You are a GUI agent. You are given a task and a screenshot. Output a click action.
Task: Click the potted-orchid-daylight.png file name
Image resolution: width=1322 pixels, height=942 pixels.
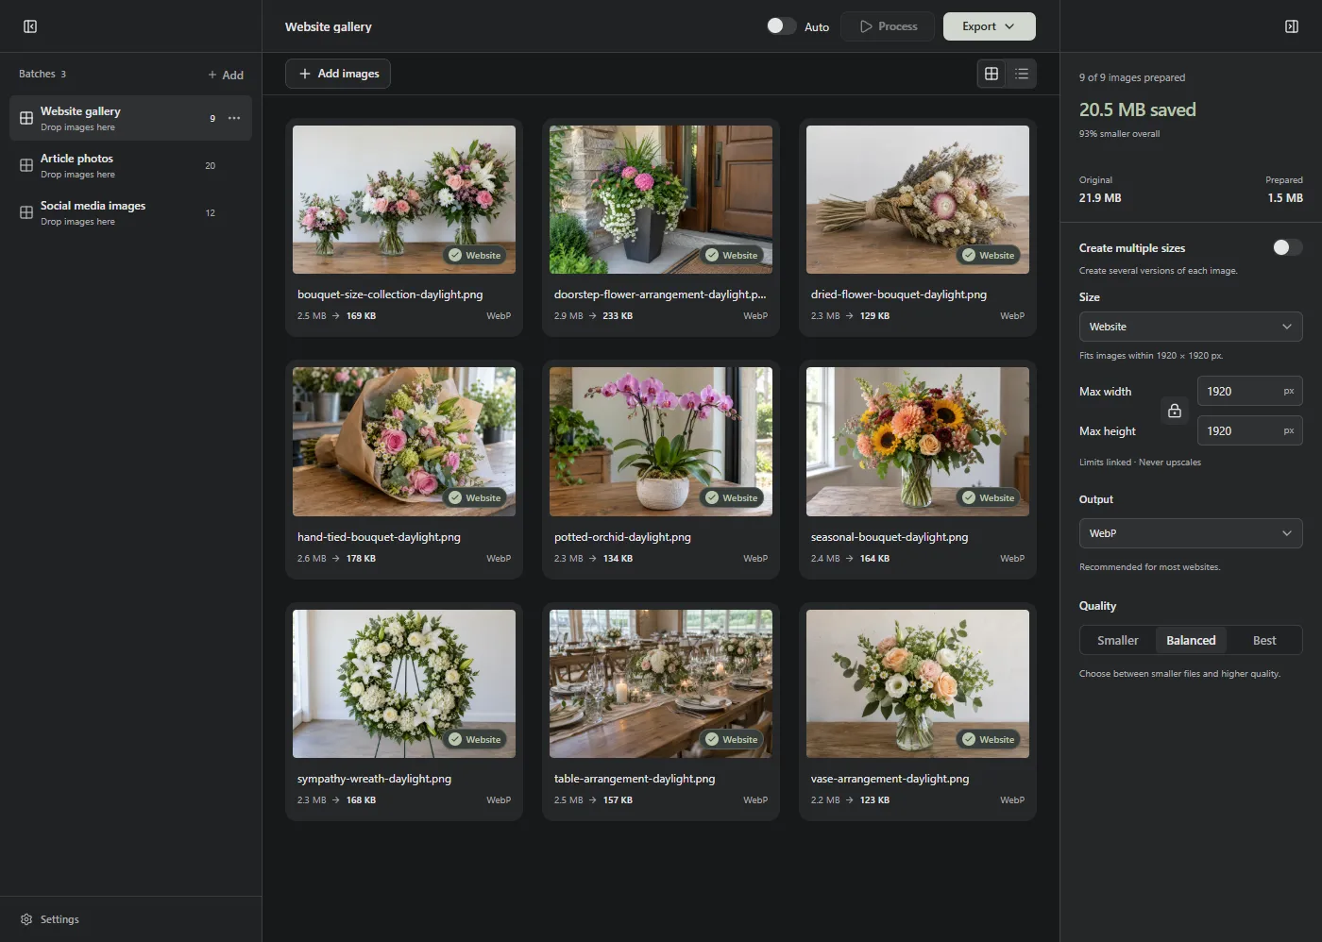pos(622,537)
